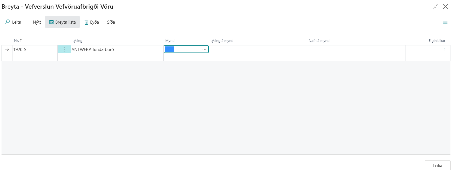Click the Nýtt plus icon
The image size is (454, 173).
click(x=29, y=22)
